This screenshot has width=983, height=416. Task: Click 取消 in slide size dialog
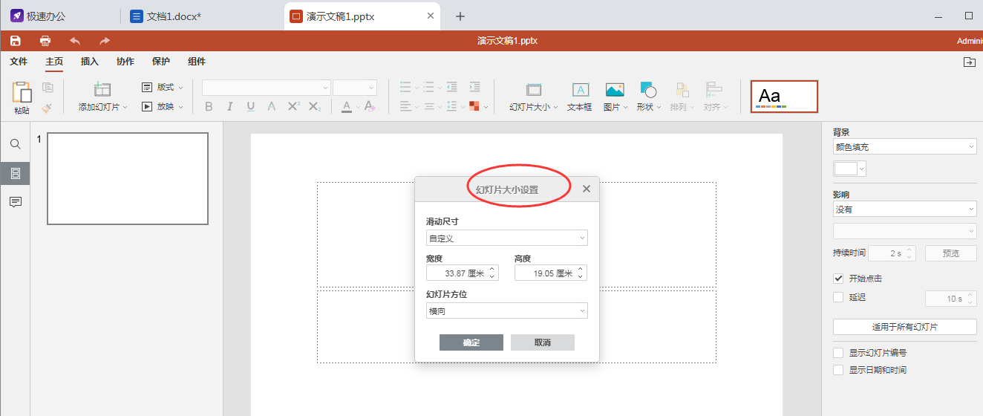point(543,342)
